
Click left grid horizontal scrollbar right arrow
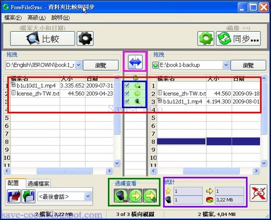pyautogui.click(x=109, y=171)
